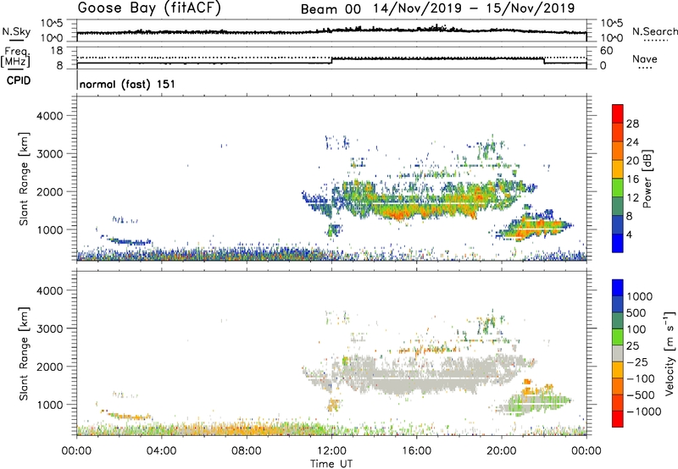The image size is (678, 469).
Task: Click the 'Power [dB]' colorbar label
Action: (x=647, y=179)
